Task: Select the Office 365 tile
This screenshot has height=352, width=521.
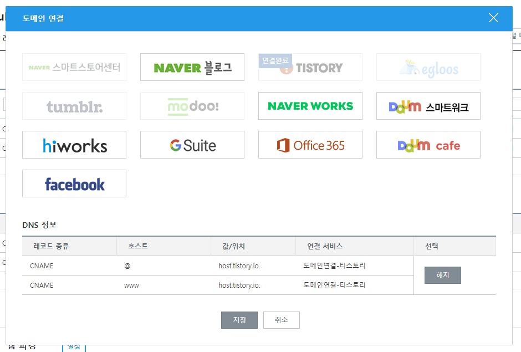Action: [x=310, y=145]
